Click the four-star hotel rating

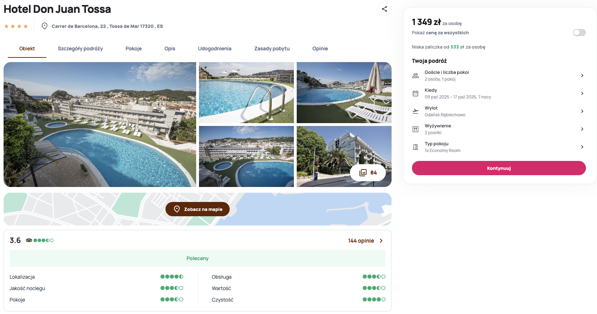16,26
